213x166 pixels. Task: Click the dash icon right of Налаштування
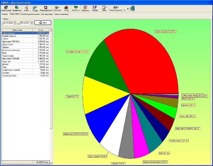125,10
